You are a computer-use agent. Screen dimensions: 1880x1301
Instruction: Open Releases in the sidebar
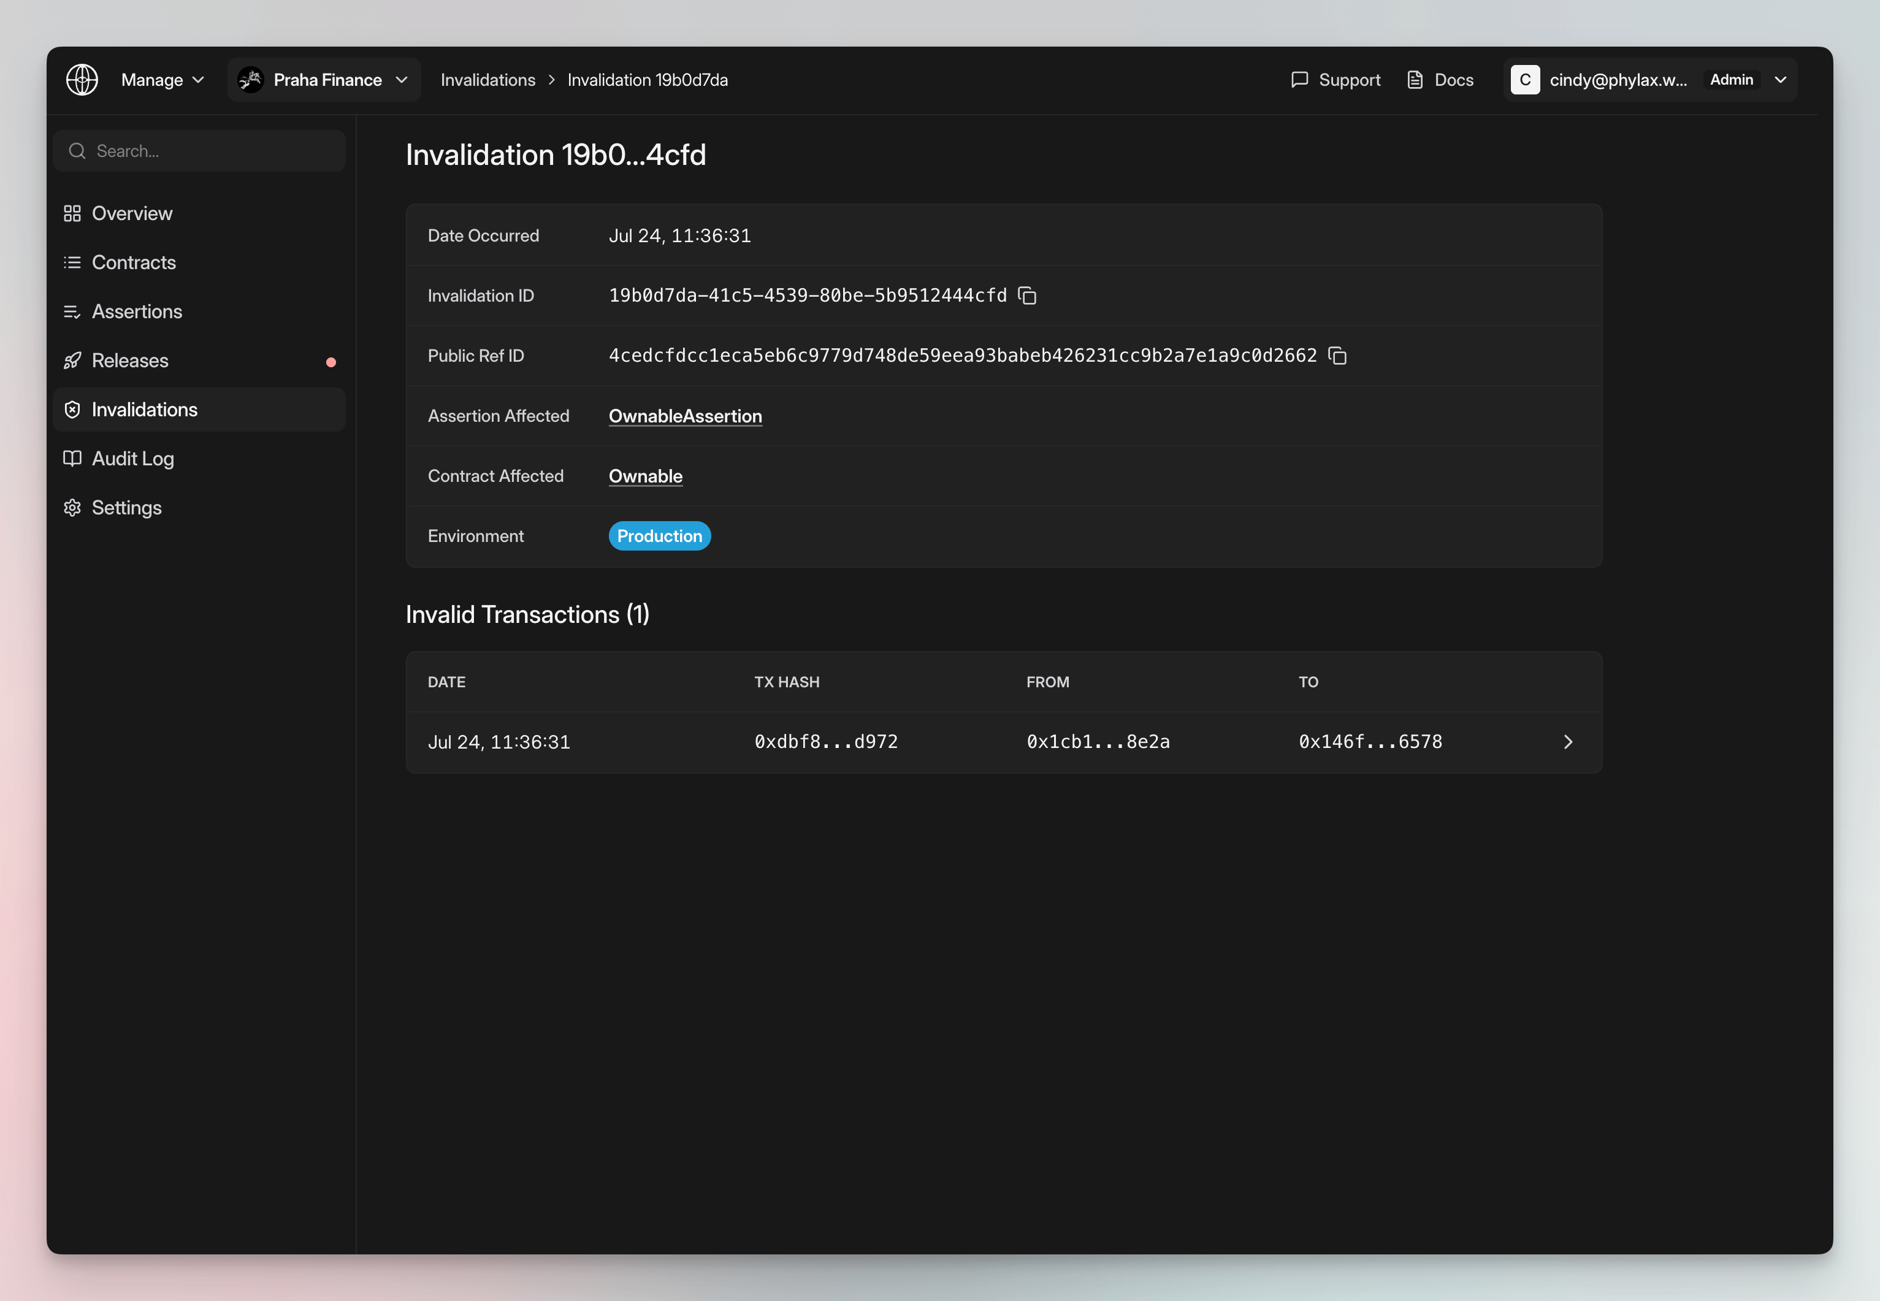click(199, 361)
